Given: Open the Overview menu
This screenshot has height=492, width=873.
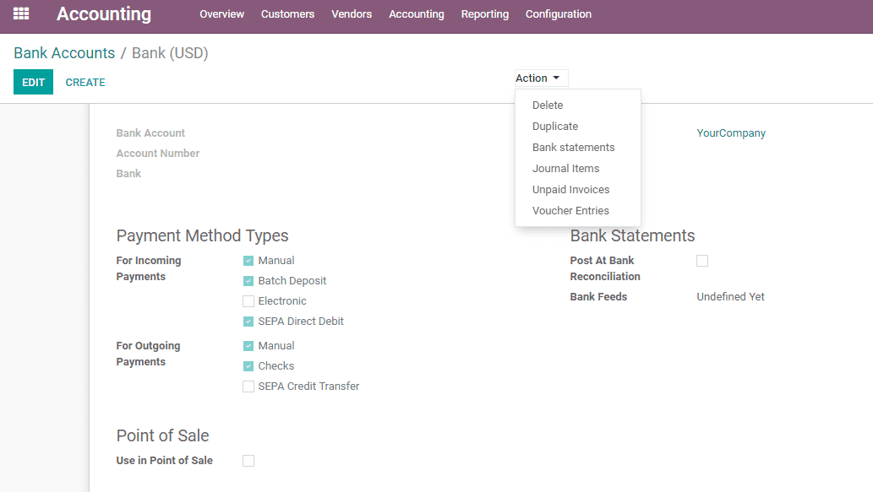Looking at the screenshot, I should [x=221, y=14].
